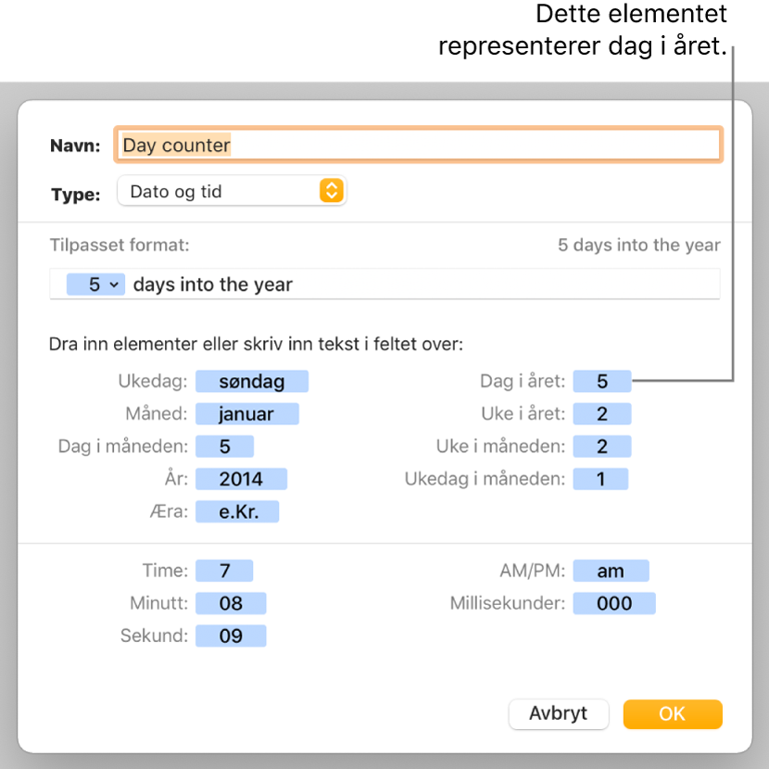Click the "Ukedag i måneden" token showing 1
The width and height of the screenshot is (769, 769).
point(600,478)
